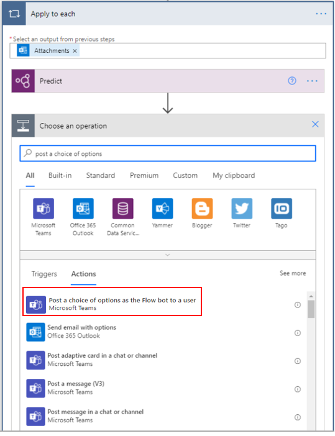
Task: Select the All tab
Action: [30, 176]
